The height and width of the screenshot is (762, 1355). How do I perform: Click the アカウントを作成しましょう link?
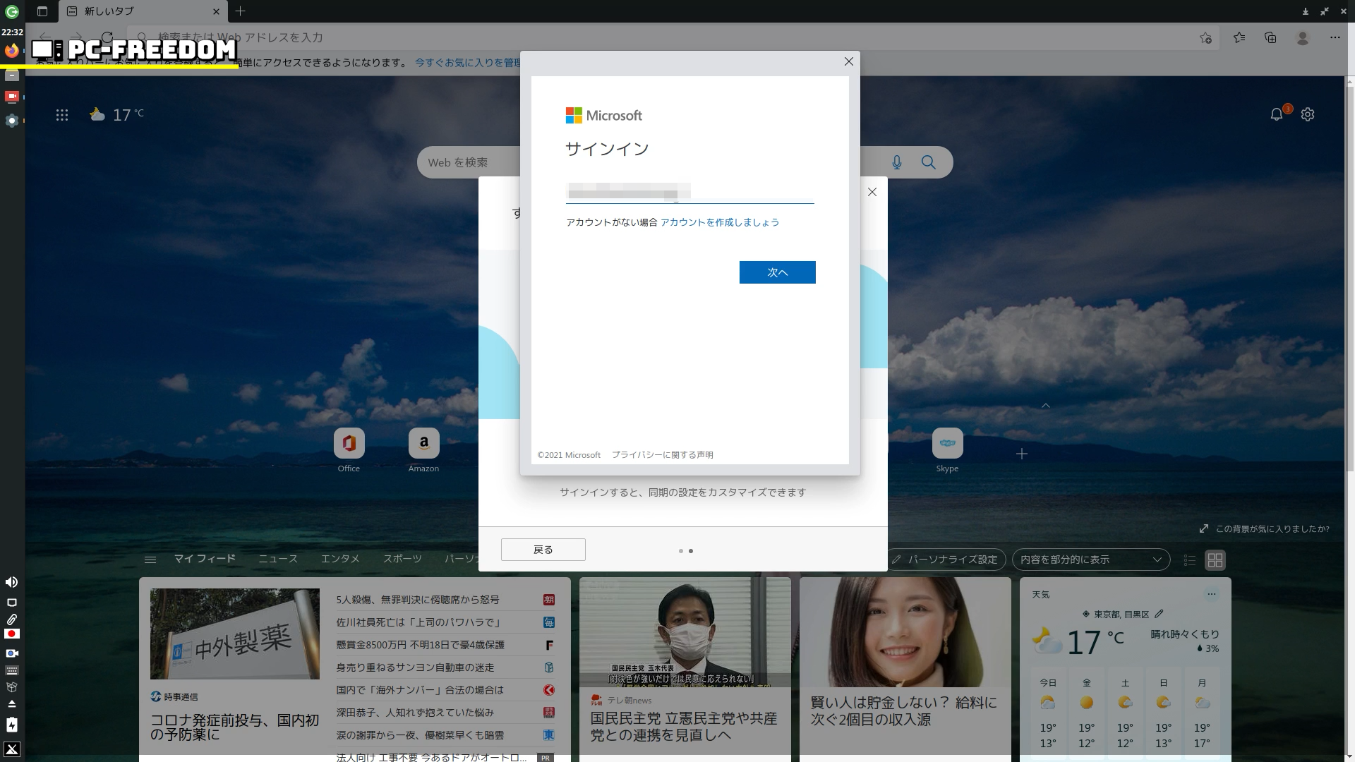coord(720,222)
